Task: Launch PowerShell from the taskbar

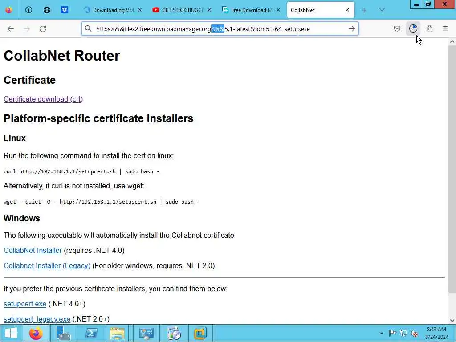Action: click(91, 333)
